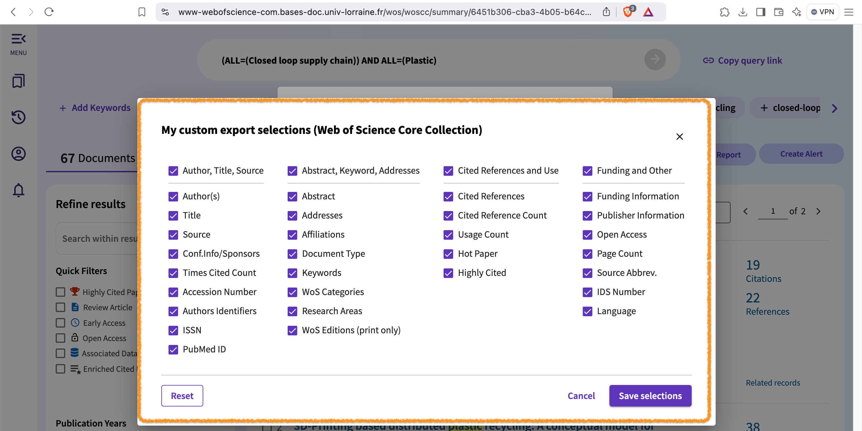Open browser downloads icon
Screen dimensions: 862x431
click(743, 12)
